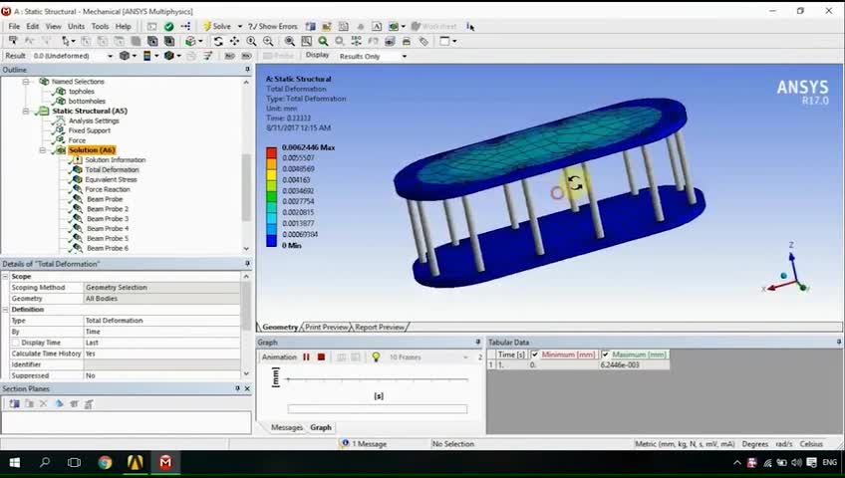Viewport: 845px width, 478px height.
Task: Toggle the Outline panel pin
Action: [x=247, y=70]
